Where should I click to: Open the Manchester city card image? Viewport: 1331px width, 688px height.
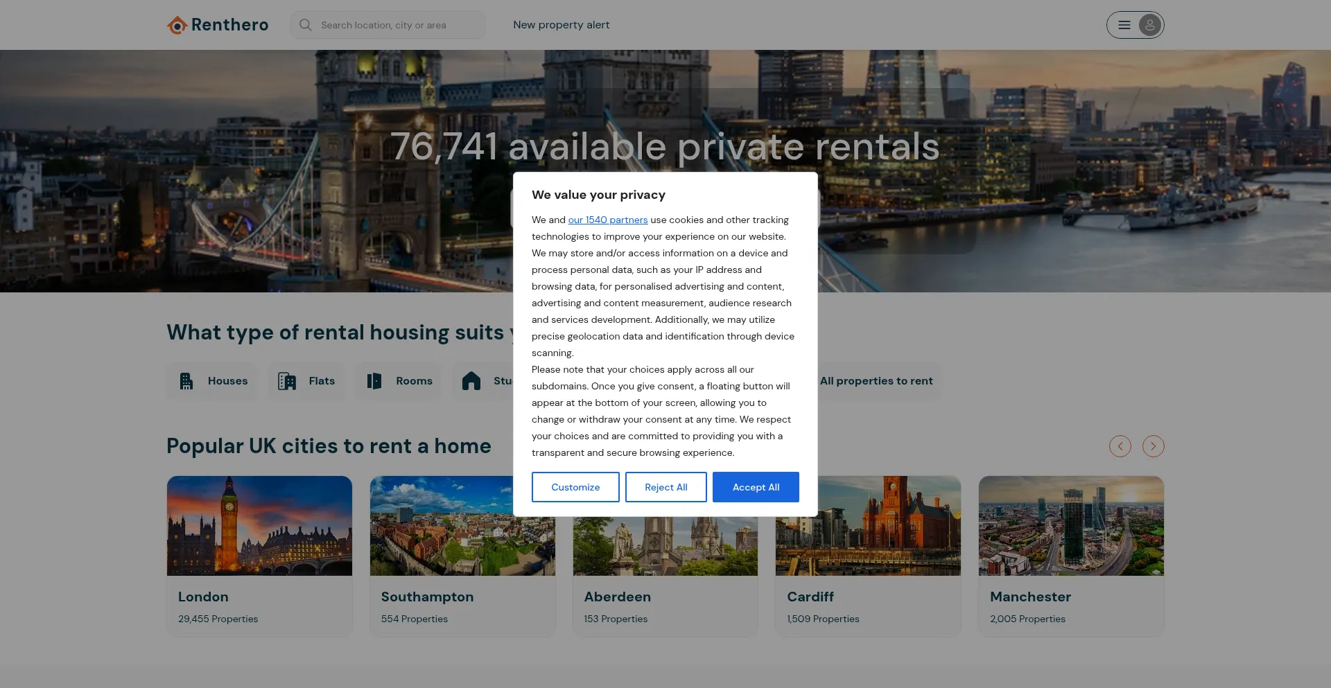tap(1071, 526)
